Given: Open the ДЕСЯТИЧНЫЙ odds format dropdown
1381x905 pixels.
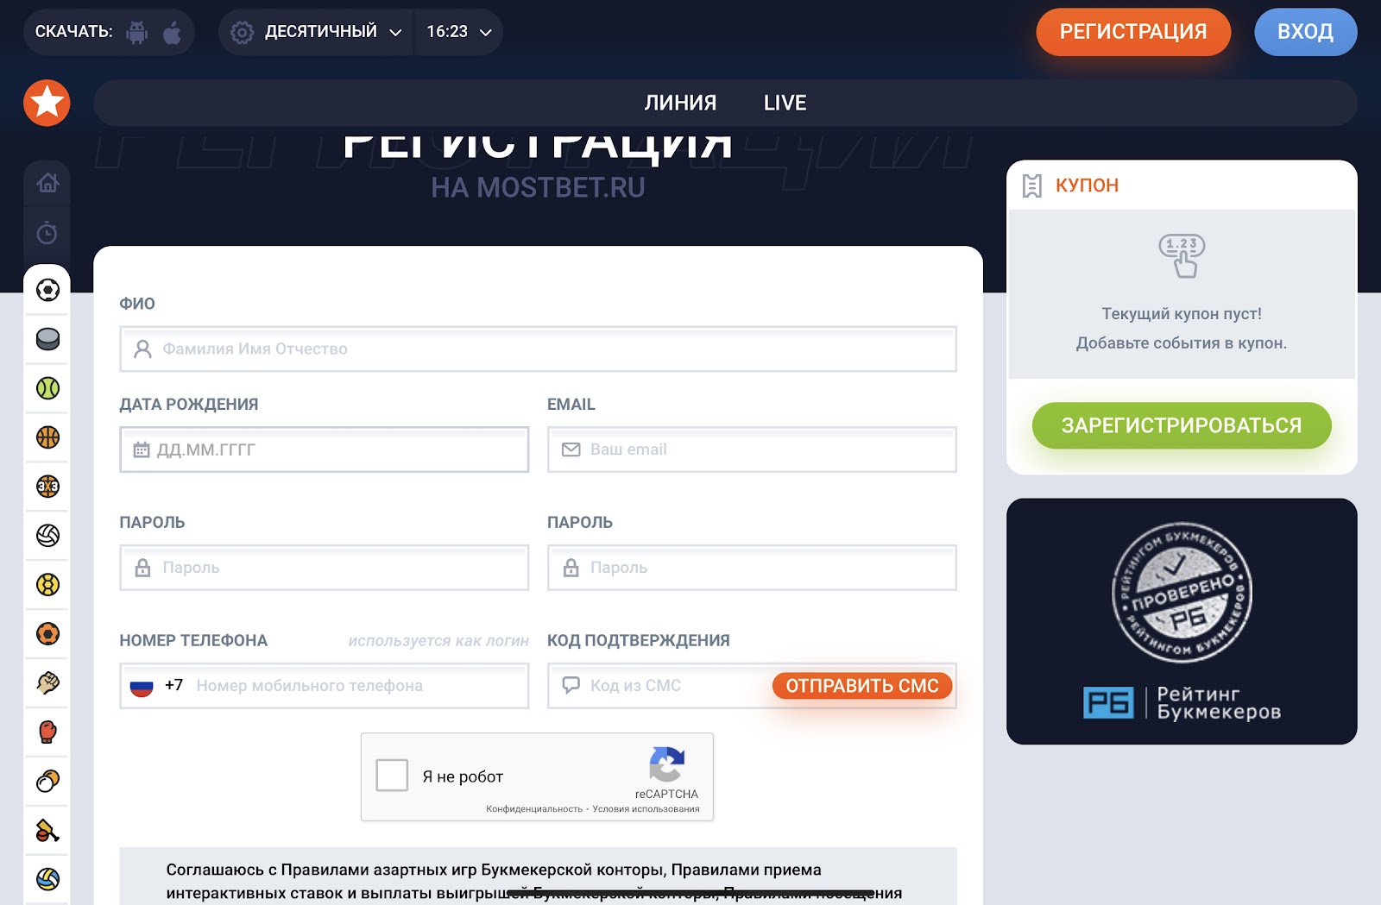Looking at the screenshot, I should [x=317, y=32].
